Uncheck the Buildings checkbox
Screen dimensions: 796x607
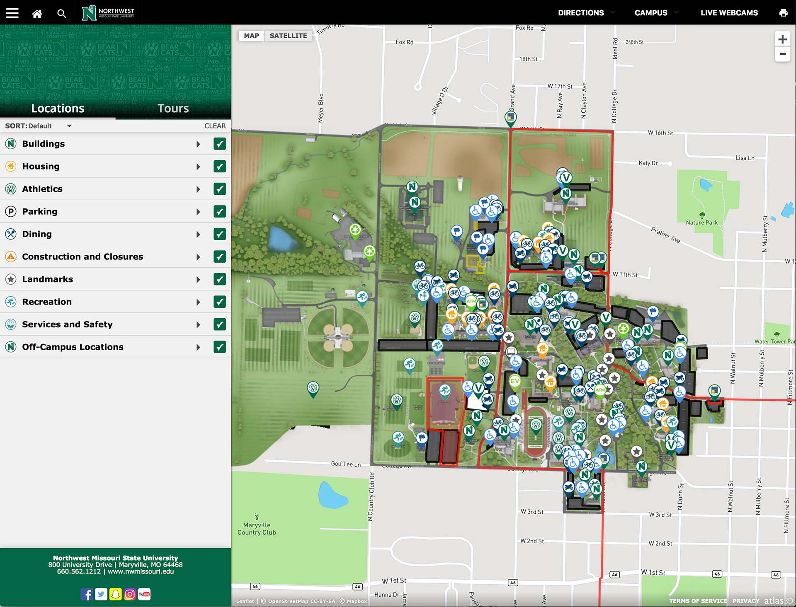(220, 144)
